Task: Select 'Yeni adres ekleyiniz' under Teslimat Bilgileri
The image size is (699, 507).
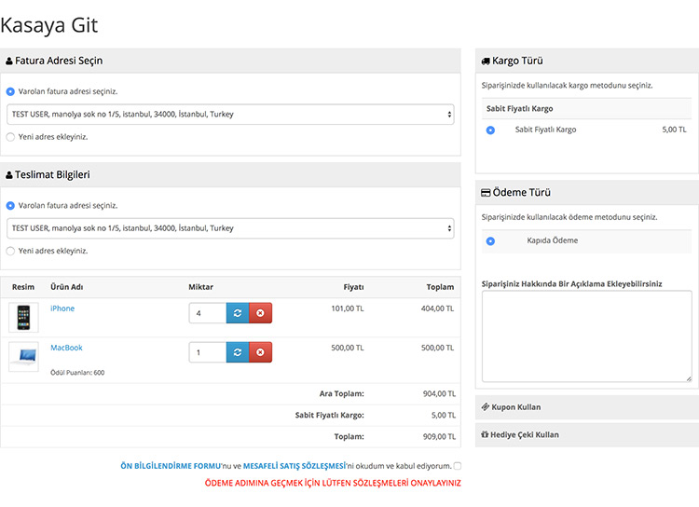Action: [10, 251]
